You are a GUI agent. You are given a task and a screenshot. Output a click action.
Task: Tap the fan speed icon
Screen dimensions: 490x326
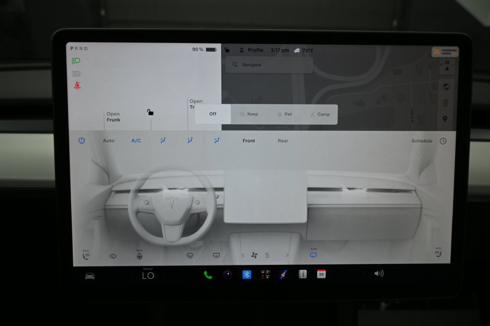click(x=255, y=255)
